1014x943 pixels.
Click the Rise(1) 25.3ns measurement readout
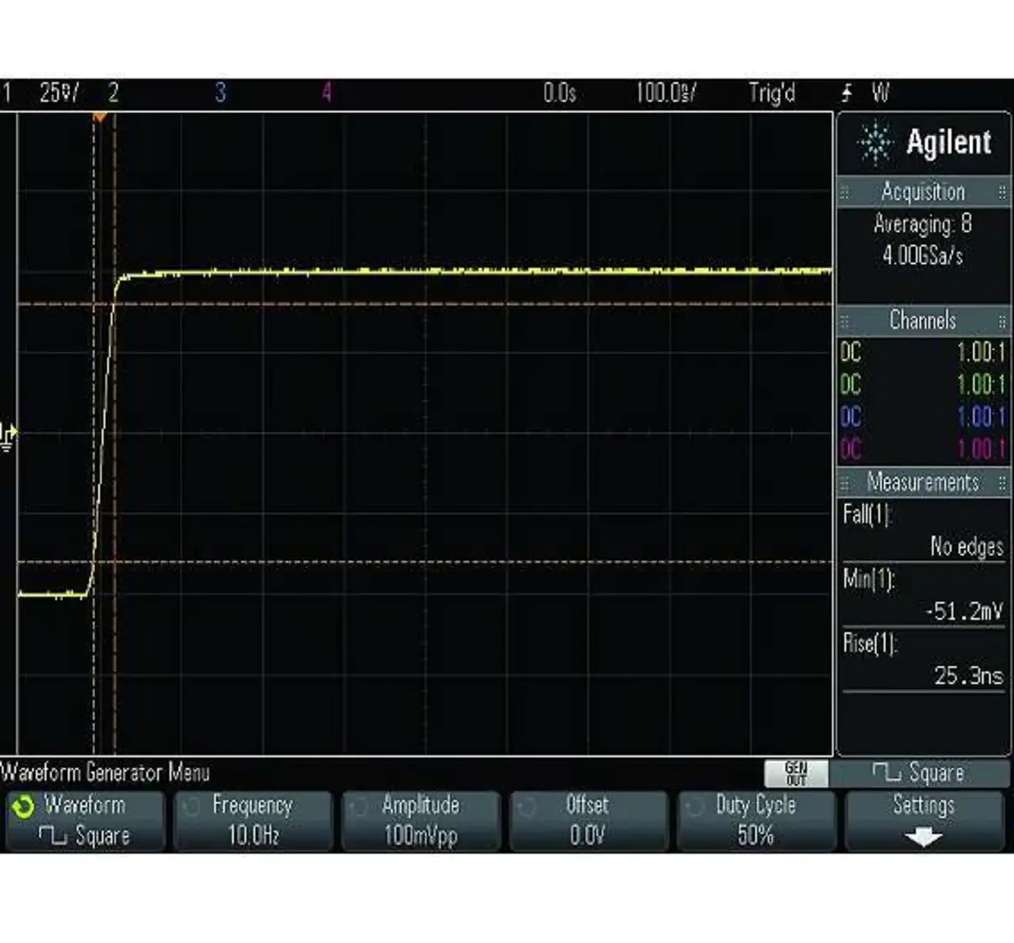924,660
